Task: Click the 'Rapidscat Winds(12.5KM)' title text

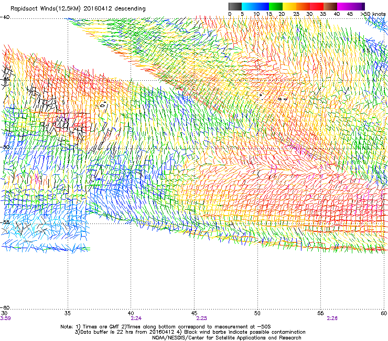Action: point(46,9)
